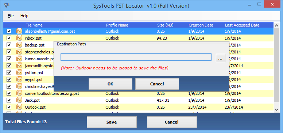Click the size value 94.23

(x=162, y=38)
